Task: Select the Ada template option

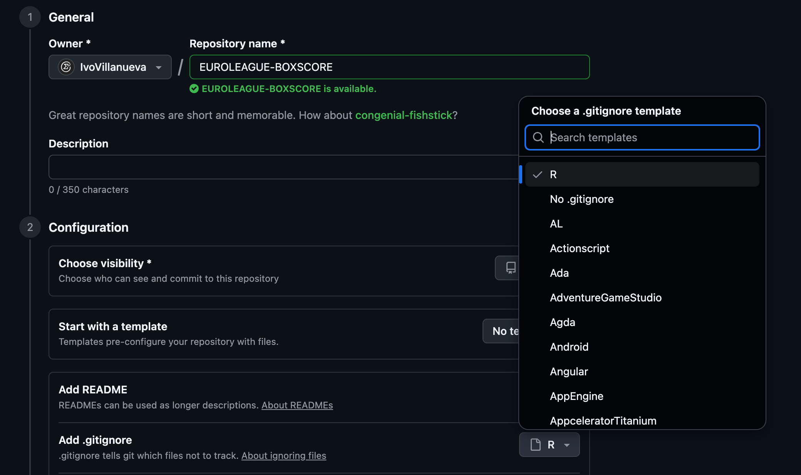Action: pos(559,273)
